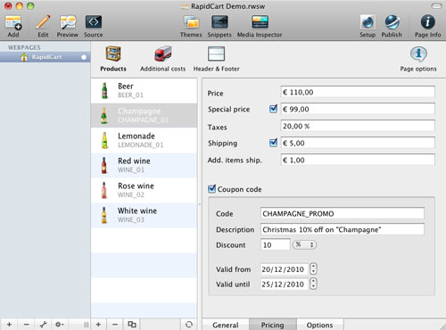Click the sidebar resize grip handle
The width and height of the screenshot is (446, 330).
tap(86, 325)
